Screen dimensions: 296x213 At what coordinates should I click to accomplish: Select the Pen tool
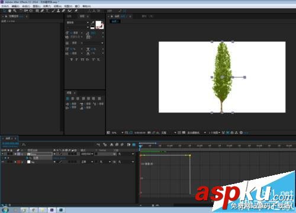pyautogui.click(x=42, y=11)
